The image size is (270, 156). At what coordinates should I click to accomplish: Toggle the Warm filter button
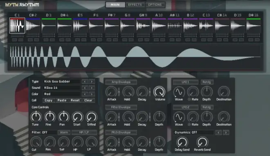64,132
